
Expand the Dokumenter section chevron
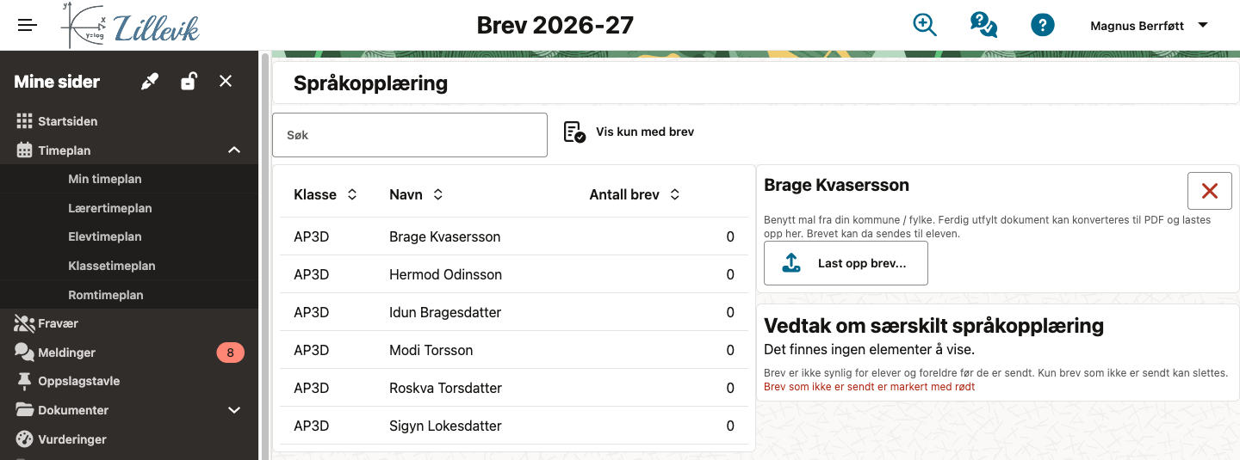(x=234, y=410)
